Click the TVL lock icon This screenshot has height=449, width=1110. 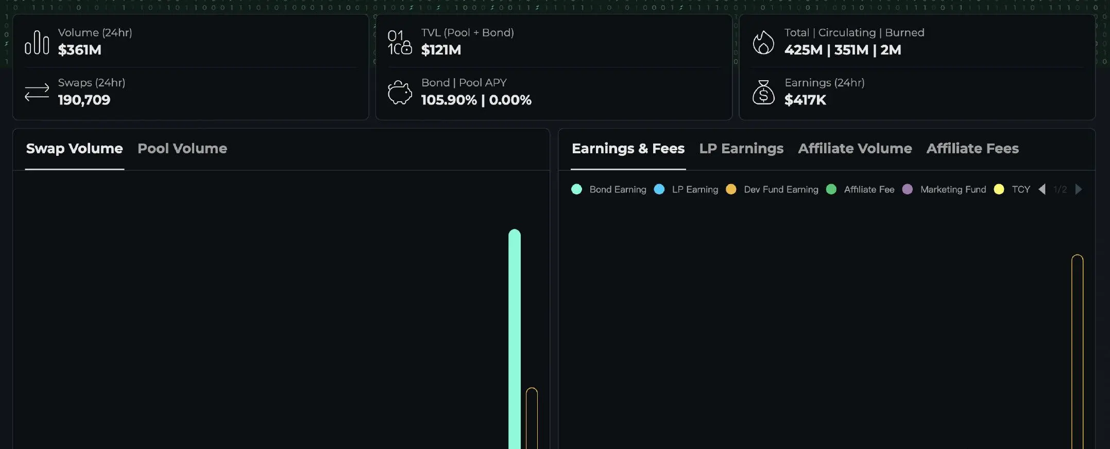point(400,42)
